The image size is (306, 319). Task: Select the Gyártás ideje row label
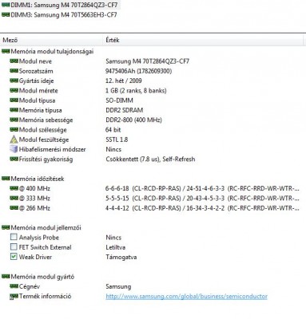(x=37, y=81)
